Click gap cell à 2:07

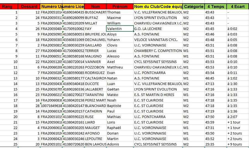coord(238,117)
